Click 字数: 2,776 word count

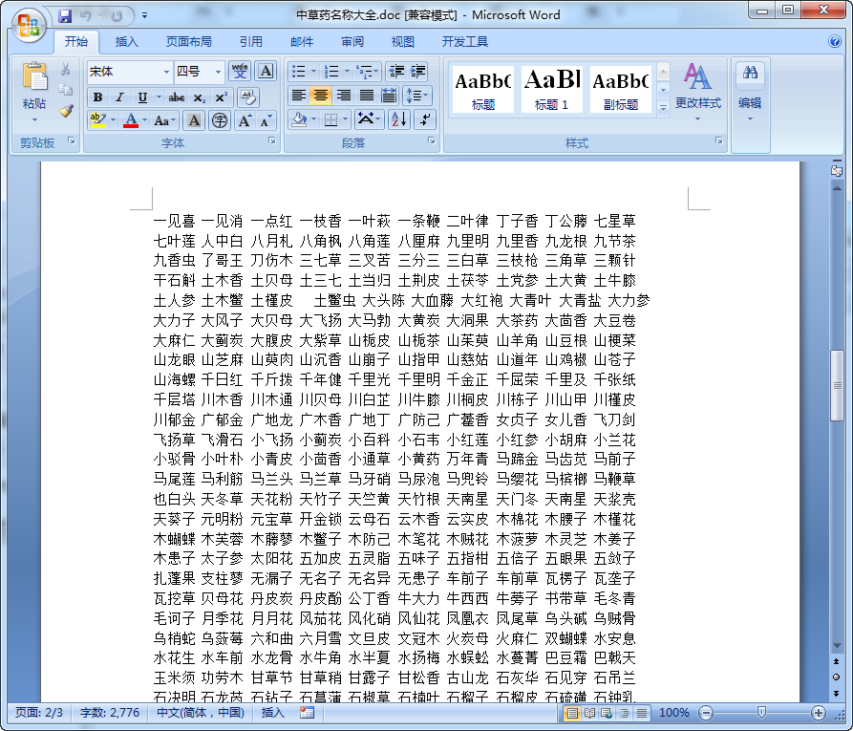coord(110,713)
